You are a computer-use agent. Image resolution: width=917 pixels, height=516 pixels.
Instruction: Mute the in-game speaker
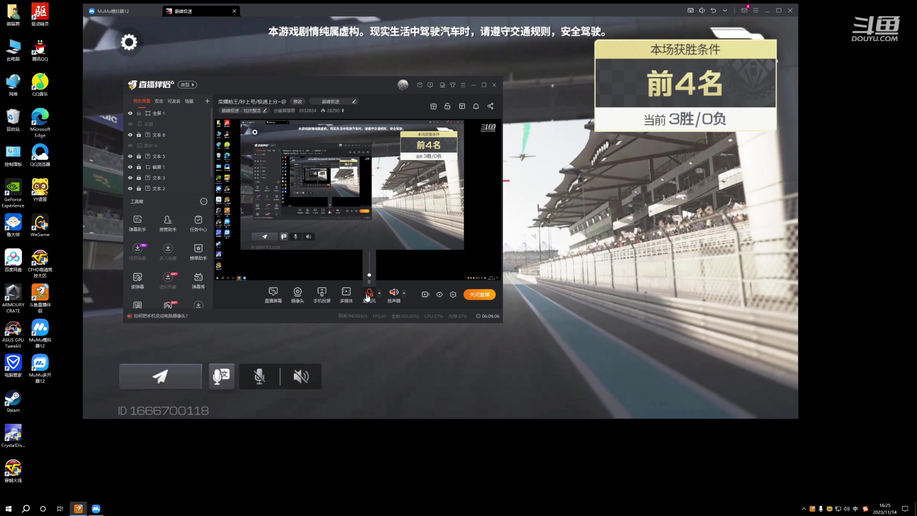coord(301,376)
